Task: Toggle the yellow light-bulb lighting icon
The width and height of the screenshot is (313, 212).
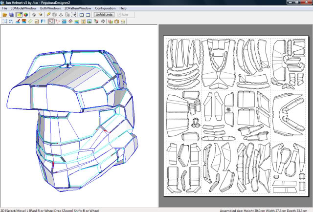Action: (x=20, y=15)
